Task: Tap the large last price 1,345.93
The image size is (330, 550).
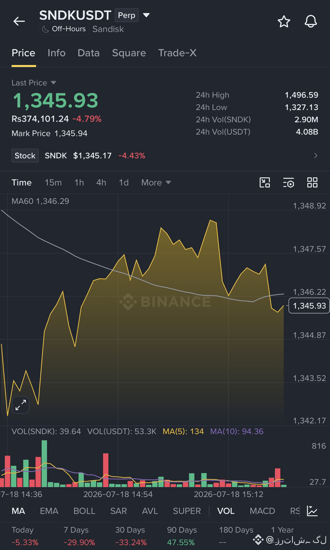Action: tap(55, 100)
